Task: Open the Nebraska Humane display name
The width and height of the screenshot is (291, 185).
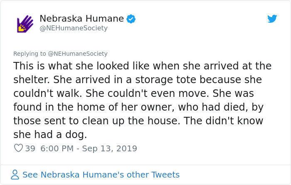Action: click(81, 19)
